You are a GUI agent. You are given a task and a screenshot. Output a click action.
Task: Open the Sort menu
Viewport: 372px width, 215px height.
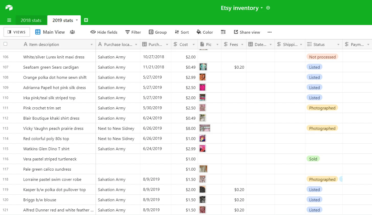click(x=182, y=32)
